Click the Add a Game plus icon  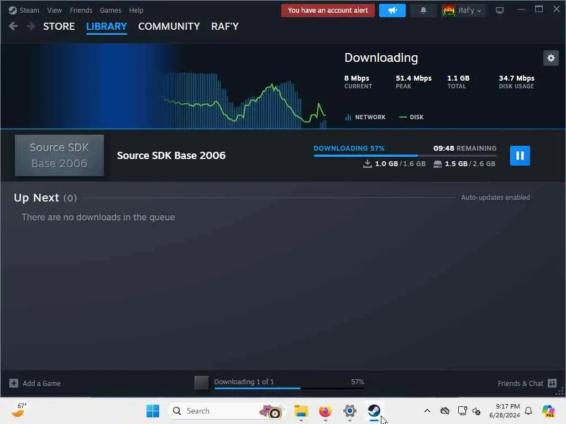[14, 383]
